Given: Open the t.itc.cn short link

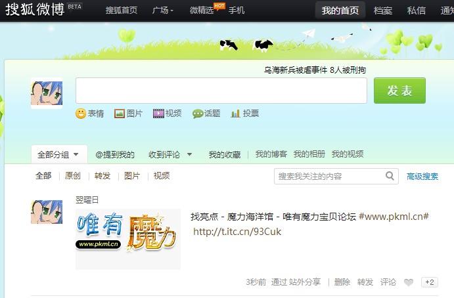Looking at the screenshot, I should pyautogui.click(x=237, y=232).
